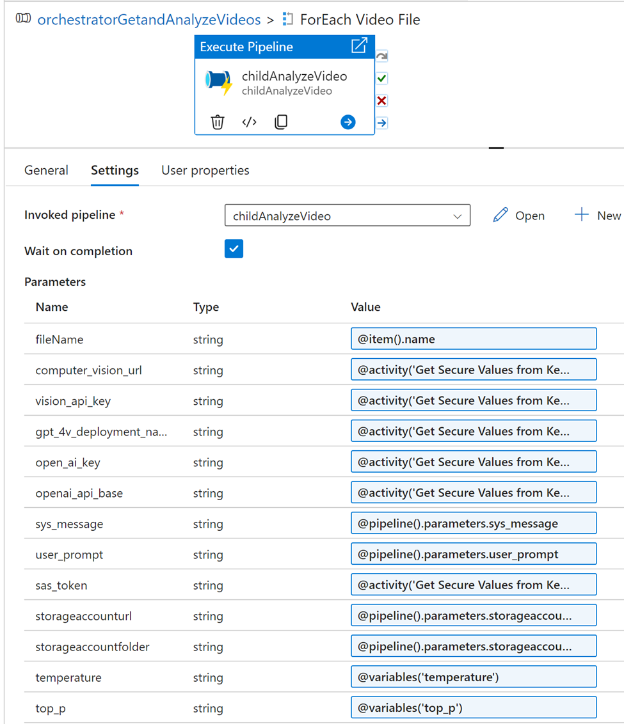Click the gpt_4v_deployment_na... parameter name

coord(101,432)
